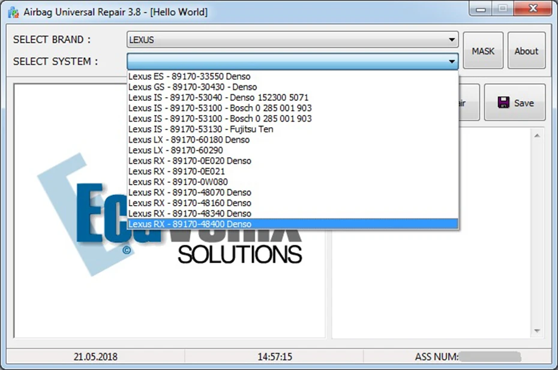Click the scroll down arrow in right panel
Screen dimensions: 558x370
[537, 331]
